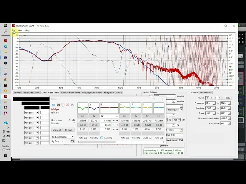The width and height of the screenshot is (246, 184).
Task: Load EQ filters using the blue folder icon
Action: pyautogui.click(x=53, y=105)
